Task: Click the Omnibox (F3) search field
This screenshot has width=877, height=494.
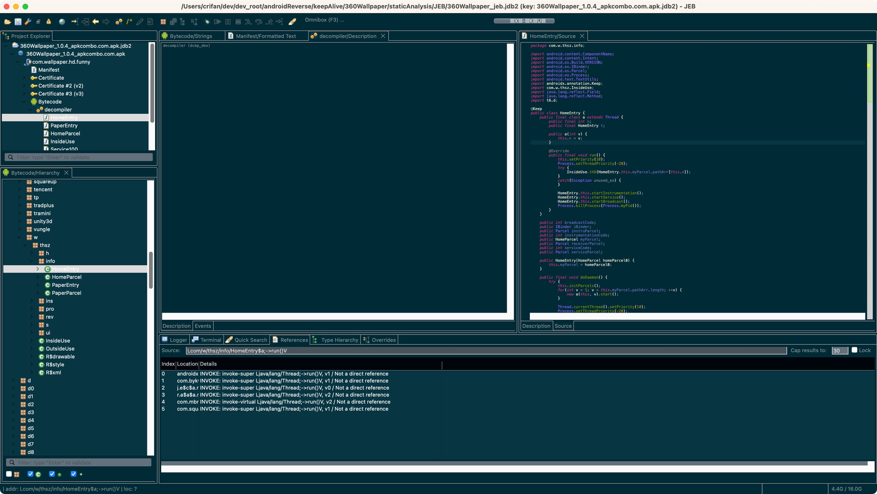Action: pyautogui.click(x=324, y=20)
